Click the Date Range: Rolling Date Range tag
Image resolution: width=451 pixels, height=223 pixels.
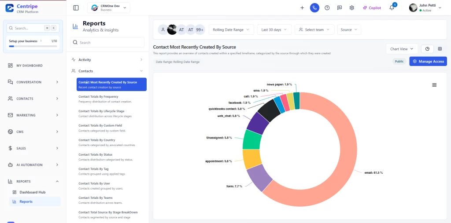[x=177, y=62]
